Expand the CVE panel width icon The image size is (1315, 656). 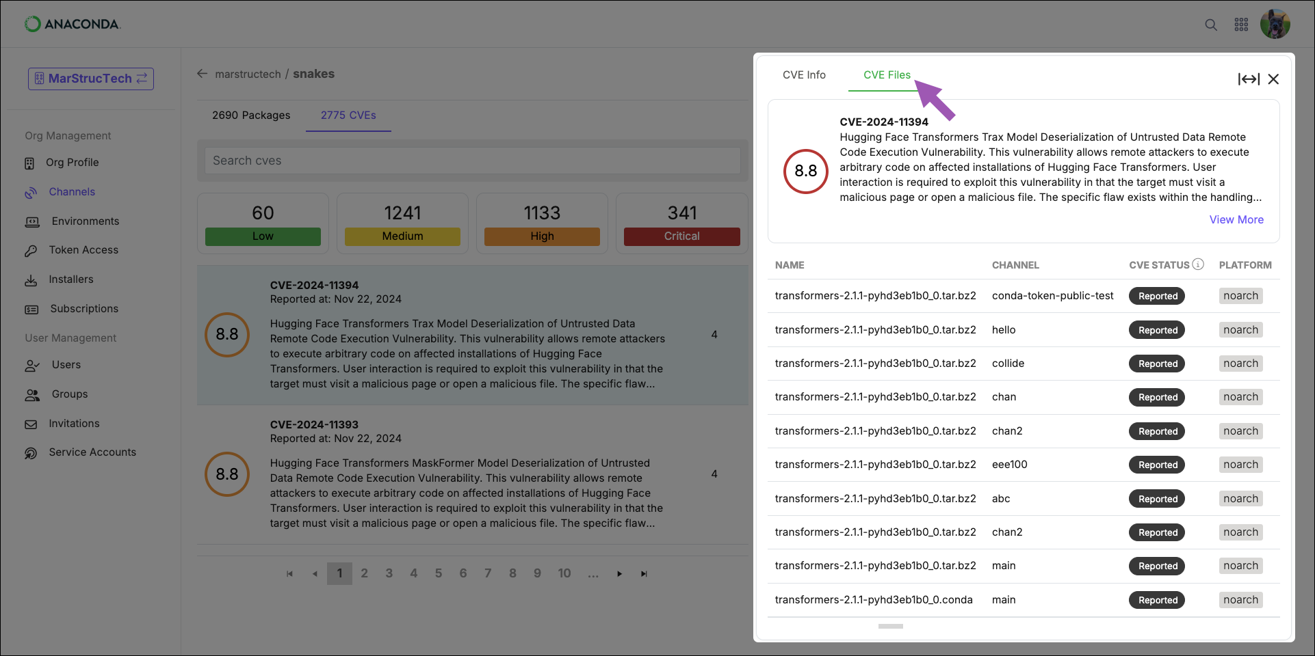(1249, 79)
